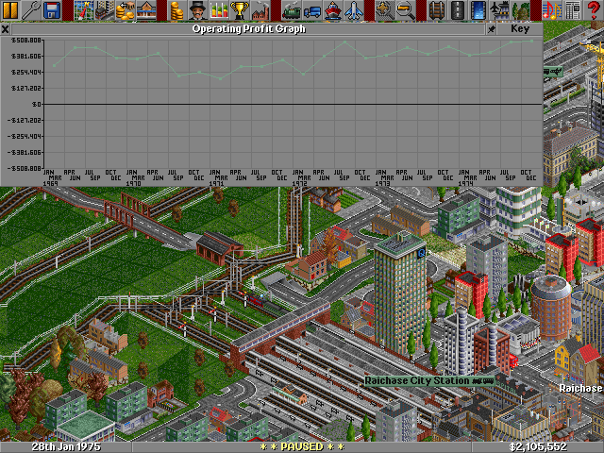The image size is (604, 453).
Task: Select the build roads tool
Action: 458,10
